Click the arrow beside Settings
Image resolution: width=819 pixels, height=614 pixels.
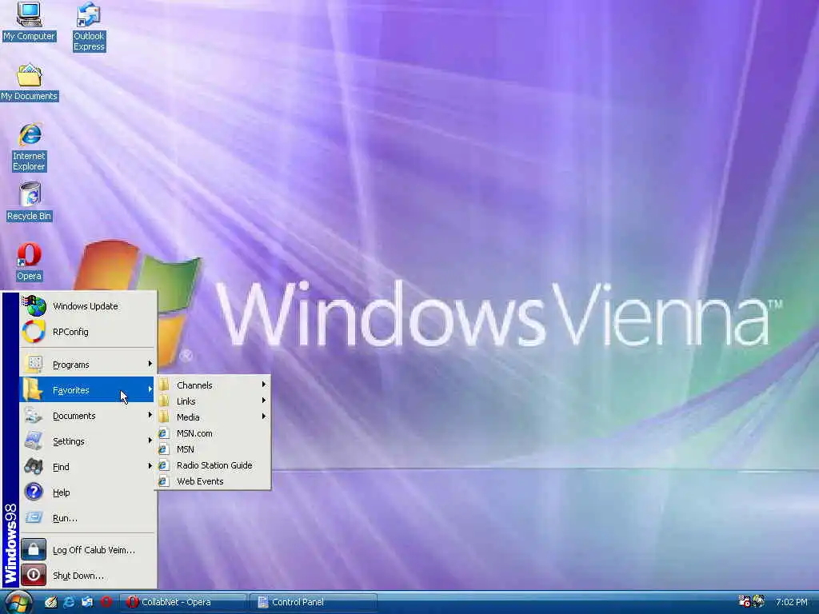150,441
